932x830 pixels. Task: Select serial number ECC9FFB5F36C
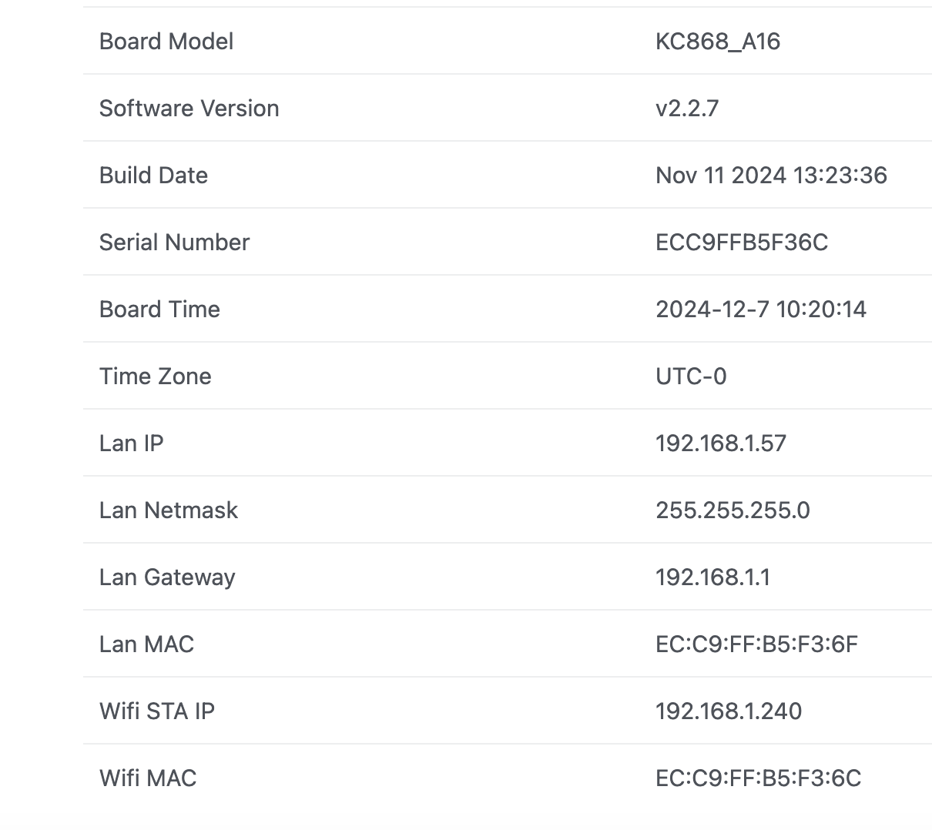pos(741,243)
